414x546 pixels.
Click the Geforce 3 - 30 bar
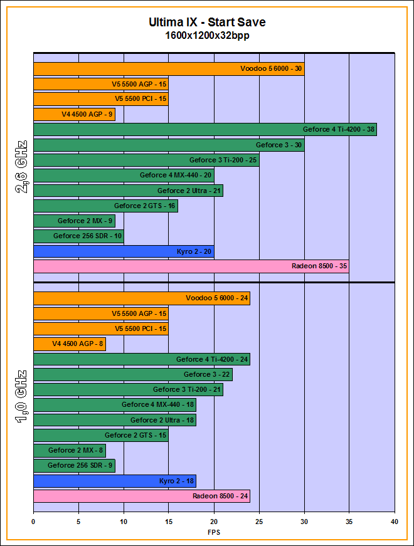(x=168, y=145)
